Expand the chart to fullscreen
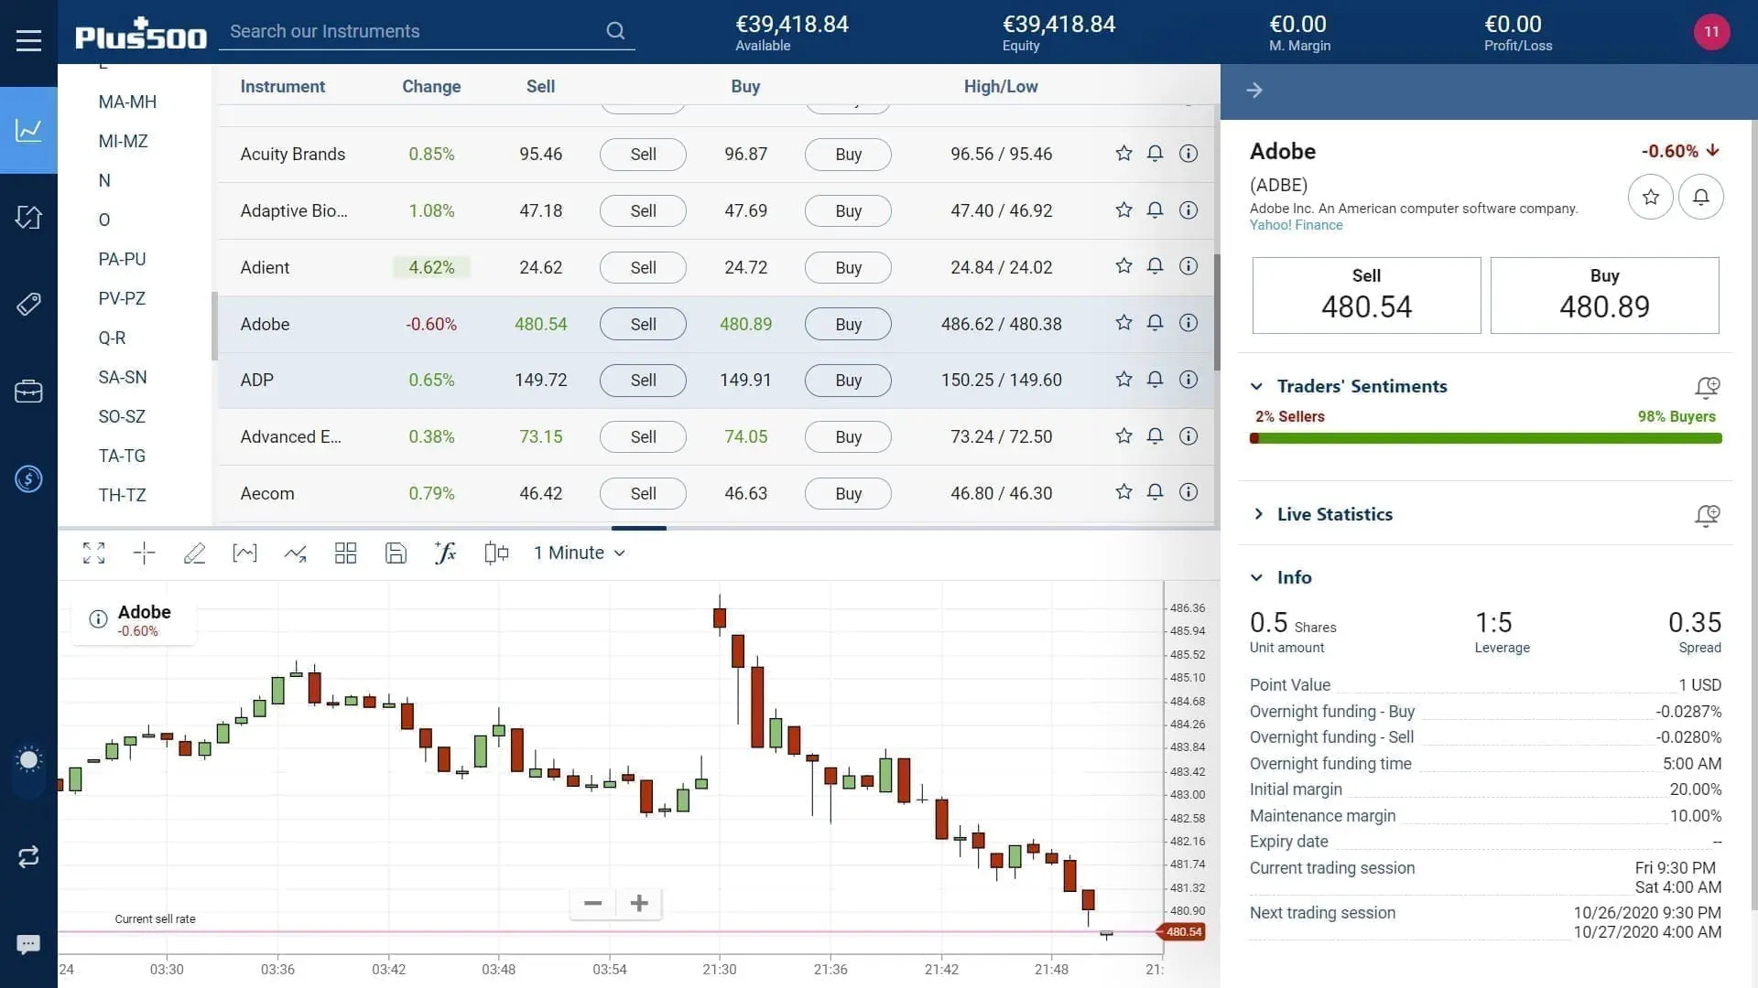This screenshot has width=1758, height=988. tap(93, 553)
